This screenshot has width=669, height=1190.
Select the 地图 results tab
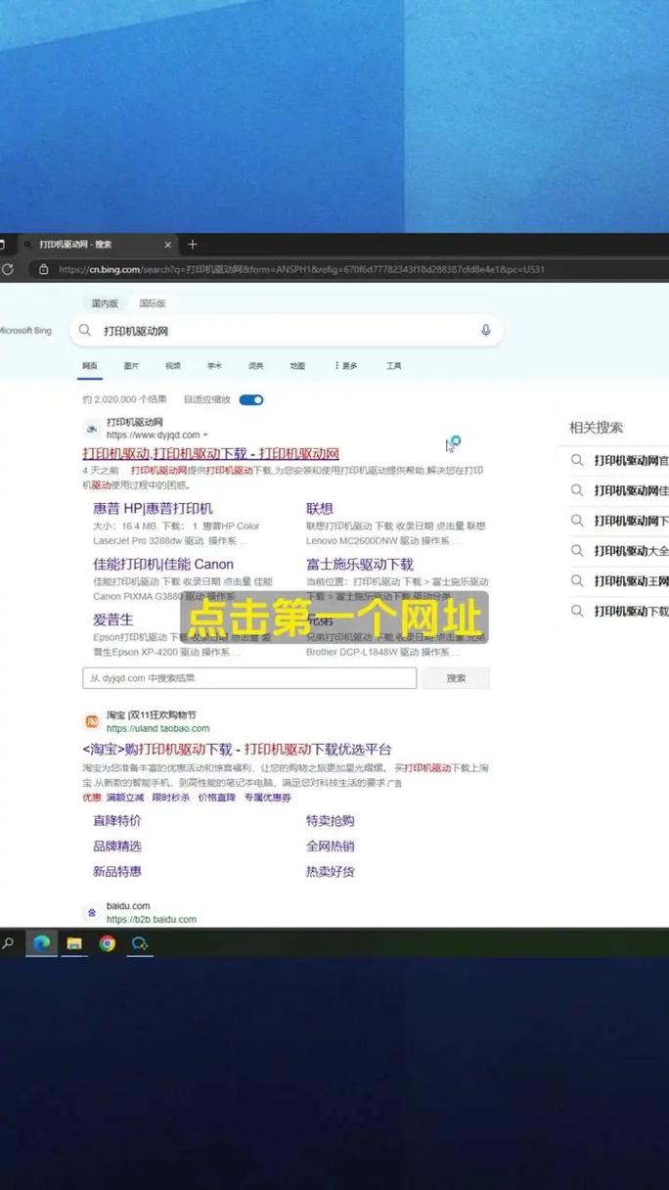pyautogui.click(x=297, y=366)
